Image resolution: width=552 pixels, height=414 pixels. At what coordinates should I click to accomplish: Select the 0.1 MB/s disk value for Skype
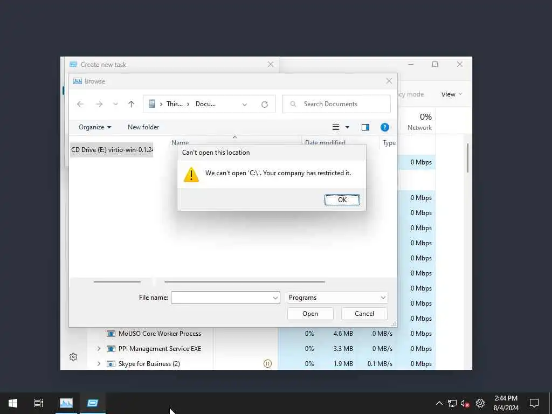point(380,364)
